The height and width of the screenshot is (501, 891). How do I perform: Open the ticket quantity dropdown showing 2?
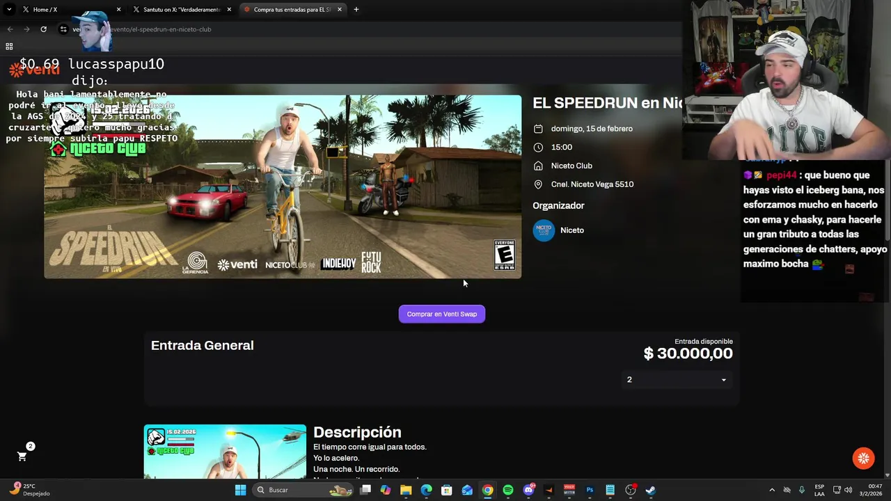[x=677, y=379]
